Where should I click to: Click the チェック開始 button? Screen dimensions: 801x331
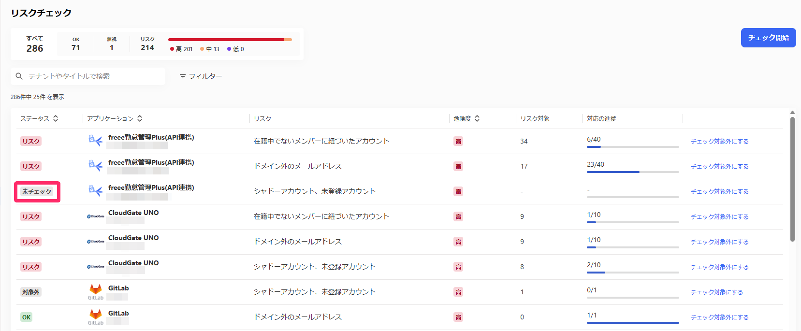[x=769, y=38]
